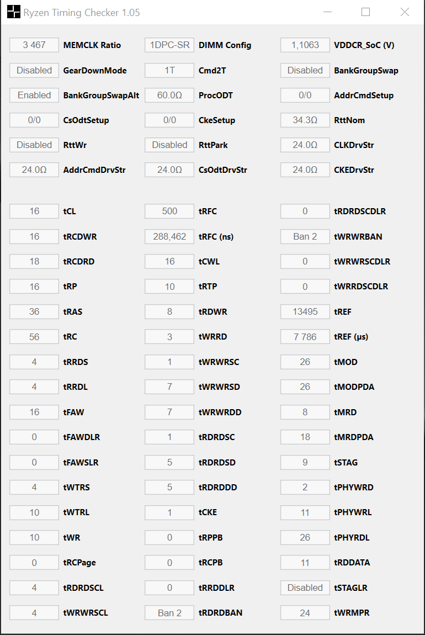Click the tRFC (ns) value field
Image resolution: width=425 pixels, height=635 pixels.
169,236
